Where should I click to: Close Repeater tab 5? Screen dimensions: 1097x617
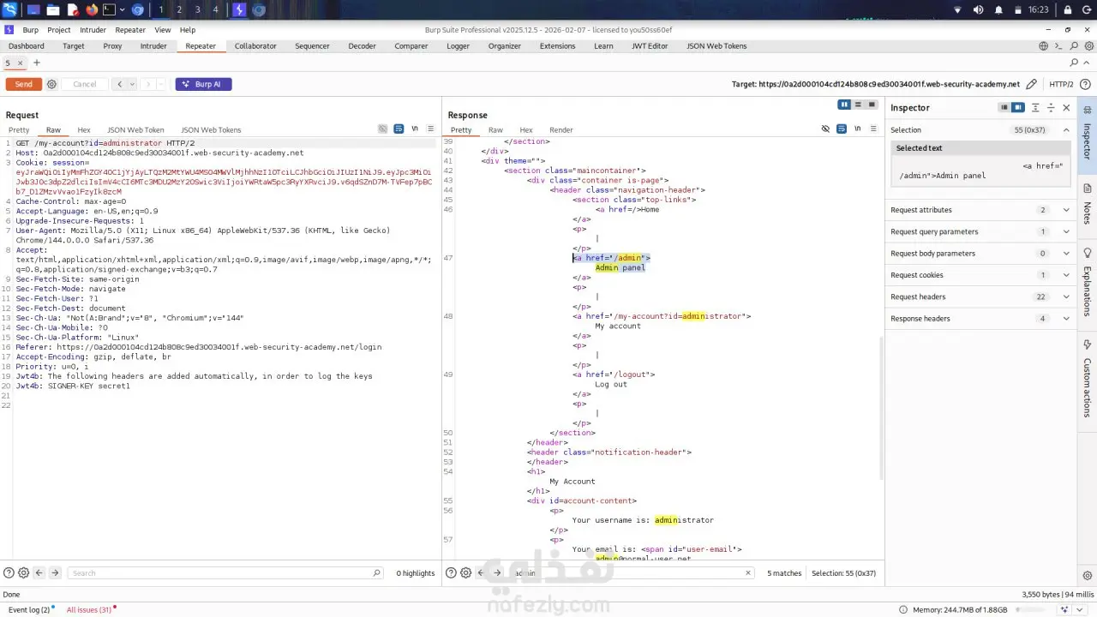click(x=19, y=63)
